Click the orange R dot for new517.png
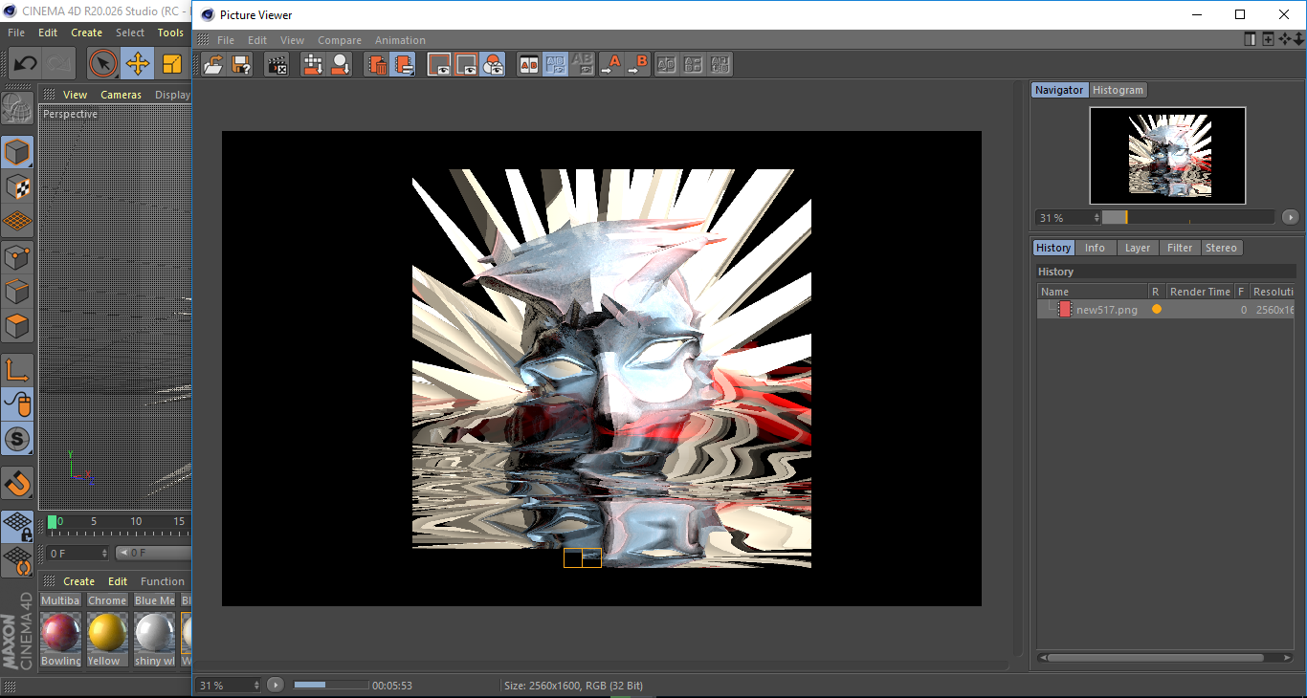This screenshot has width=1307, height=698. (x=1157, y=310)
